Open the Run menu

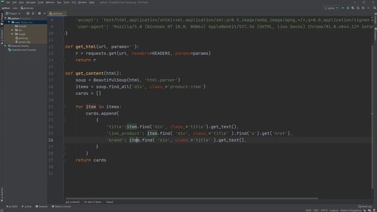[59, 2]
